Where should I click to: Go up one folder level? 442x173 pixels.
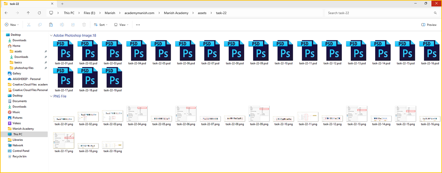(28, 13)
